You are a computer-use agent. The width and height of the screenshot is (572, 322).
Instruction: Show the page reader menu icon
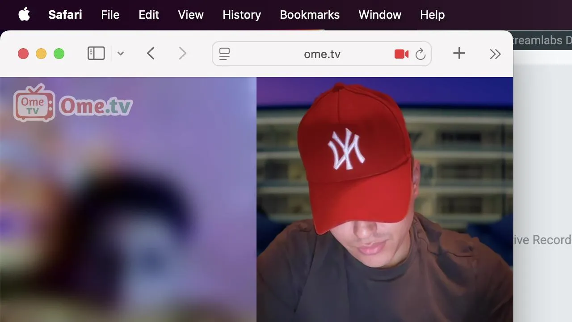(x=224, y=54)
